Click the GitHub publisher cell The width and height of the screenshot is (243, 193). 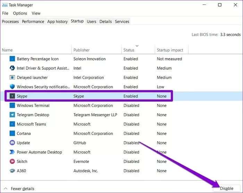tap(79, 143)
